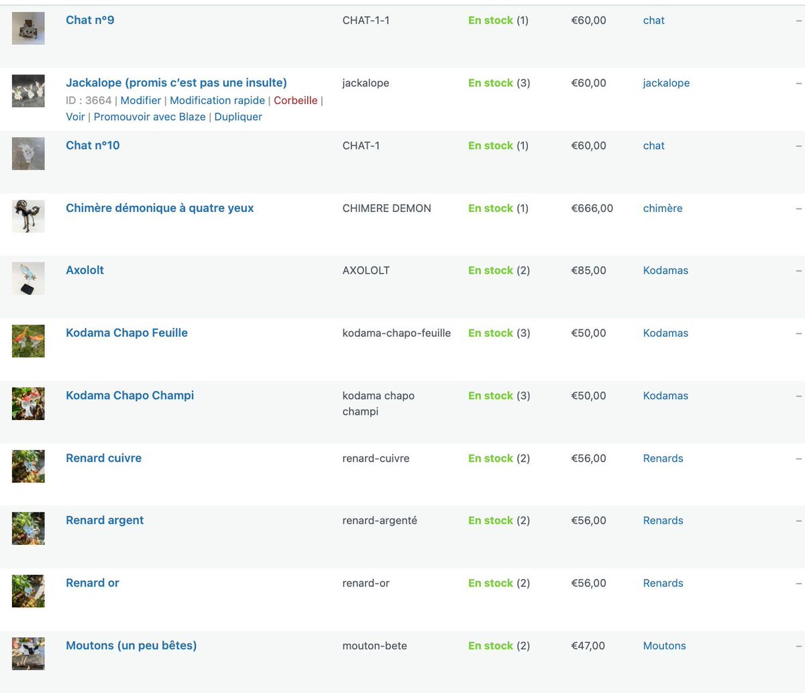Click En stock (2) in Axololt row
Image resolution: width=805 pixels, height=693 pixels.
pyautogui.click(x=499, y=270)
